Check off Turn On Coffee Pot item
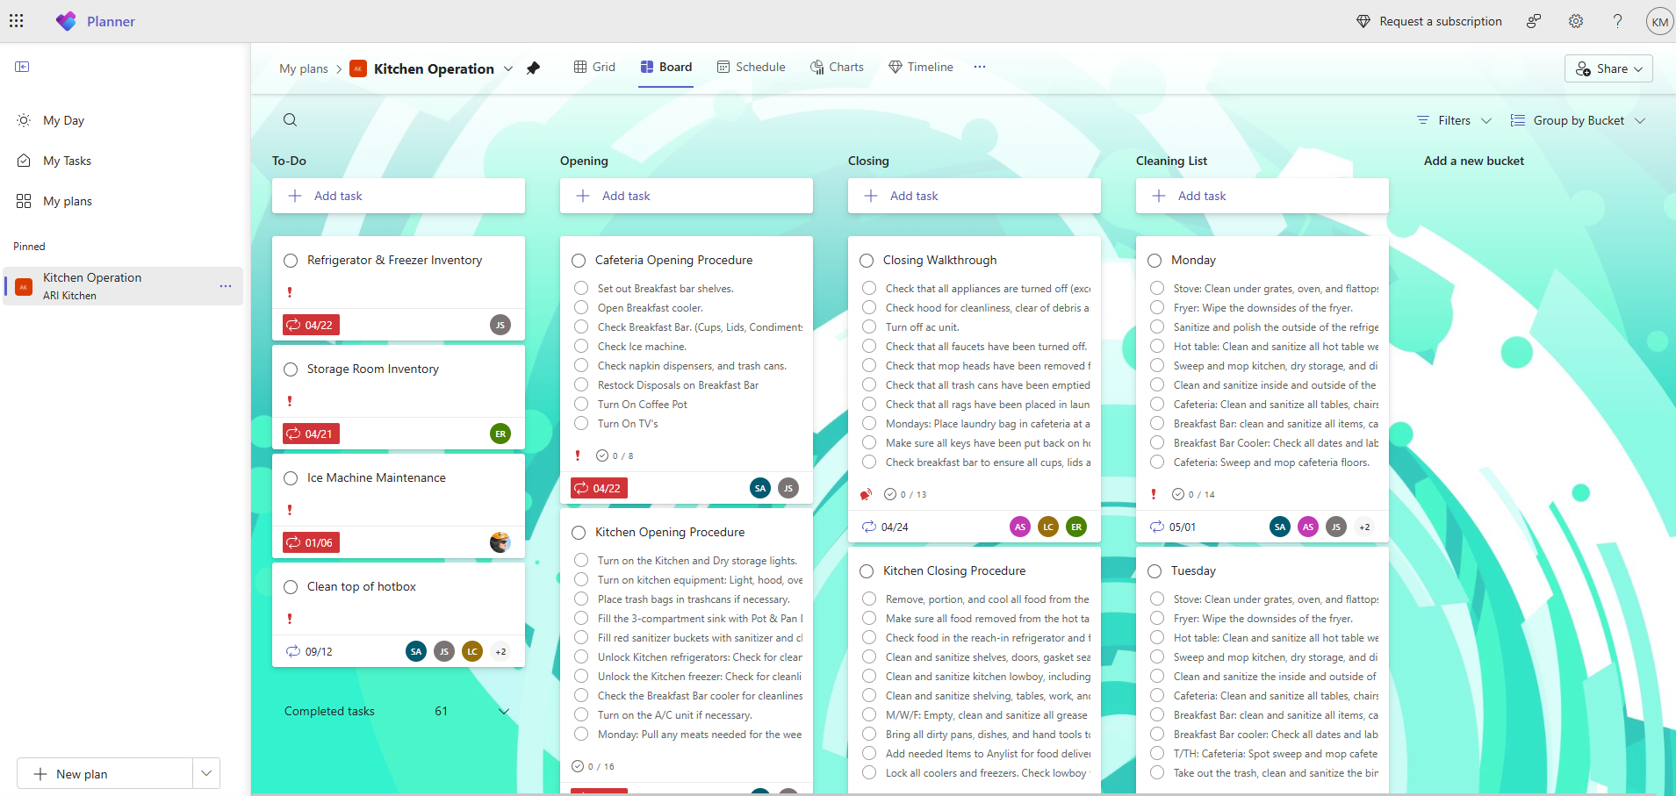The height and width of the screenshot is (796, 1676). coord(580,404)
